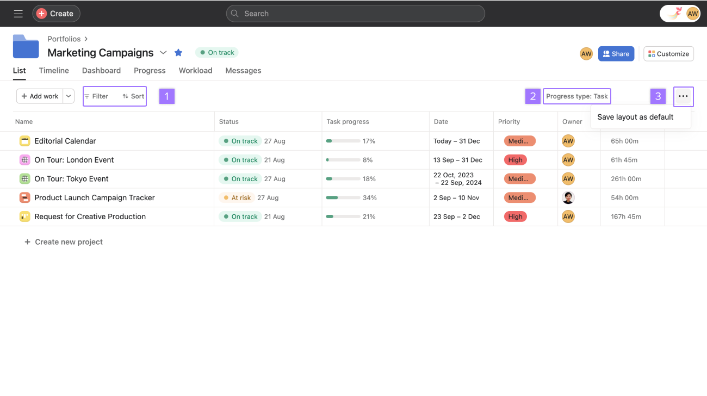Open the three-dot more options menu
707x396 pixels.
(683, 96)
